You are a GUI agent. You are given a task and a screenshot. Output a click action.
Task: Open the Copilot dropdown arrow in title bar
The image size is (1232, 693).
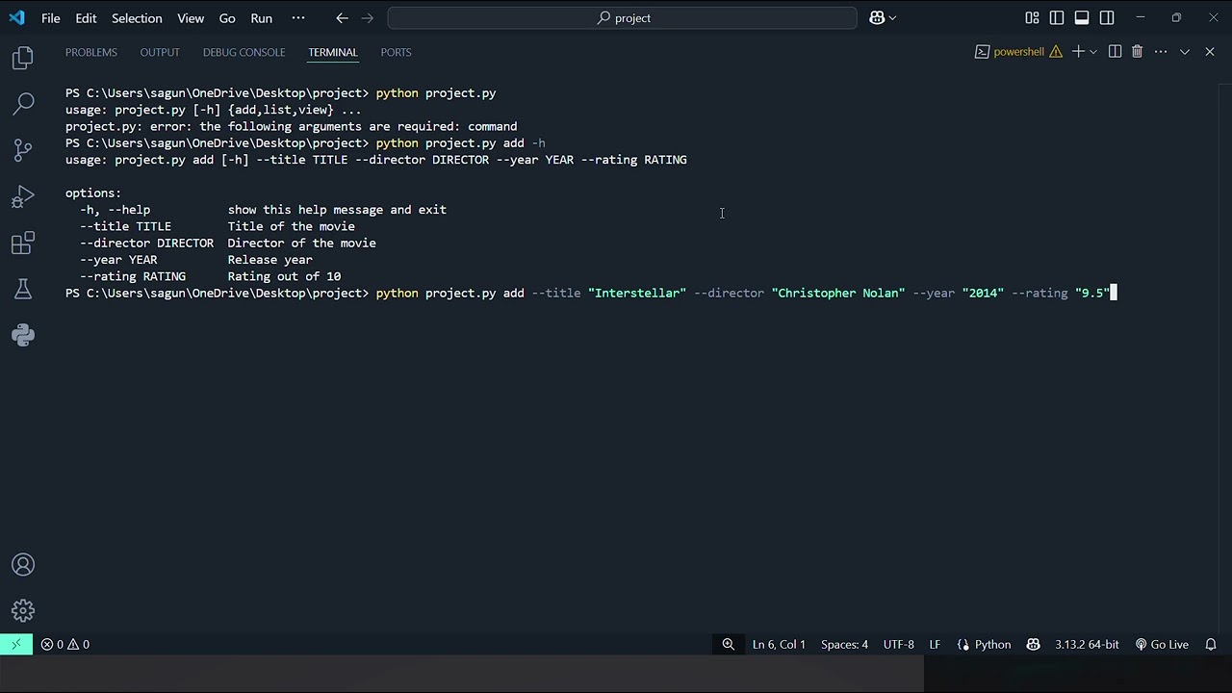[x=892, y=17]
